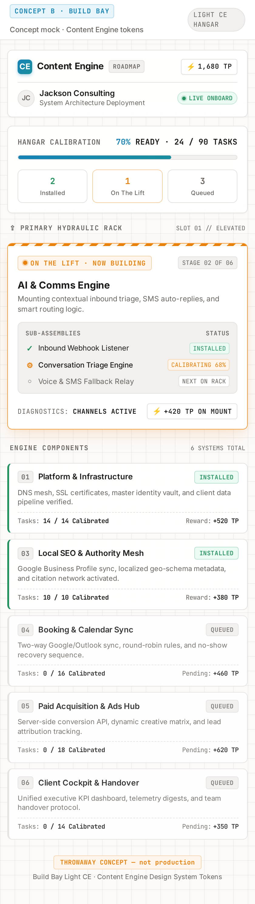Click the Concept B · Build Bay tag
Image resolution: width=255 pixels, height=904 pixels.
[x=62, y=11]
